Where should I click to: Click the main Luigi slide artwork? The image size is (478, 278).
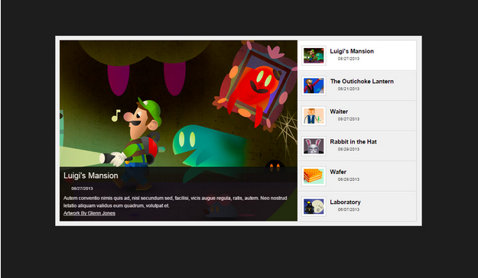coord(178,104)
